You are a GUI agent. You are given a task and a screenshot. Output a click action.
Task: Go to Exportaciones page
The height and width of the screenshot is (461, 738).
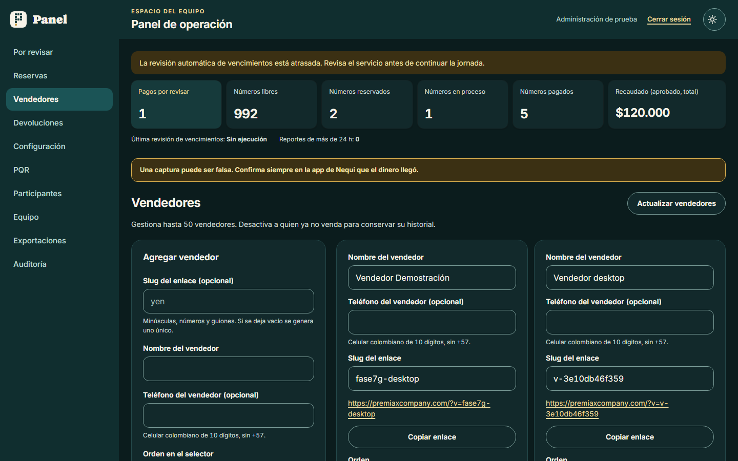tap(59, 241)
